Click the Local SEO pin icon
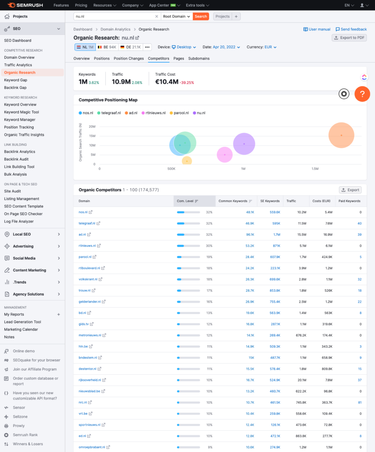The image size is (375, 452). pyautogui.click(x=7, y=234)
